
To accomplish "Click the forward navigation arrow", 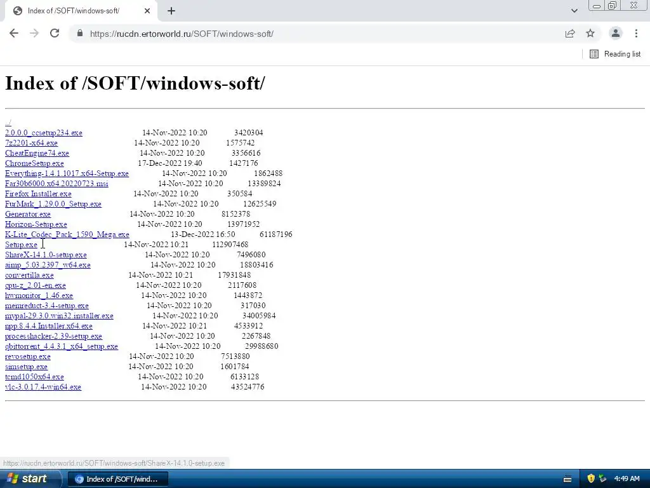I will tap(34, 34).
